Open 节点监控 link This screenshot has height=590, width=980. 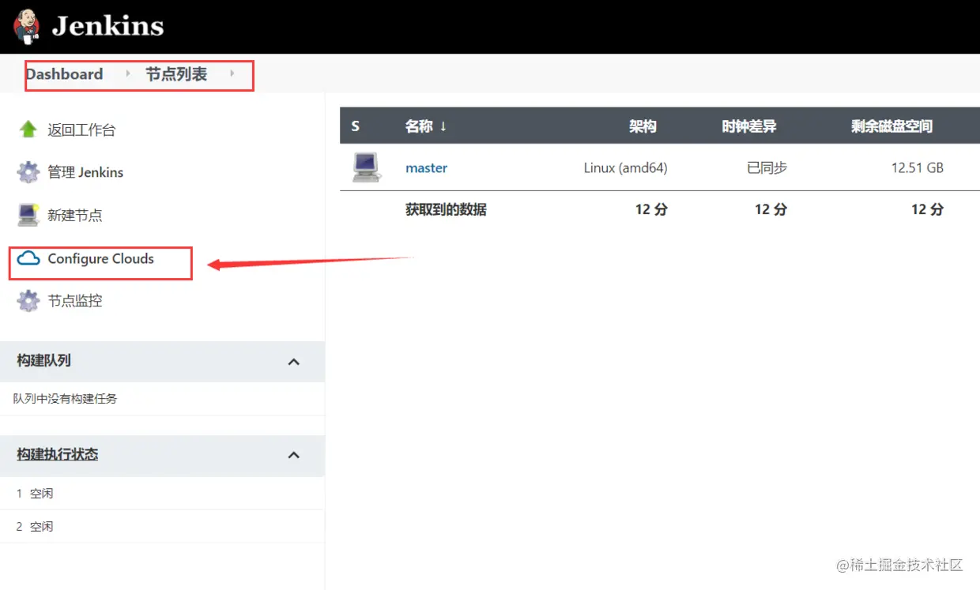pos(75,301)
